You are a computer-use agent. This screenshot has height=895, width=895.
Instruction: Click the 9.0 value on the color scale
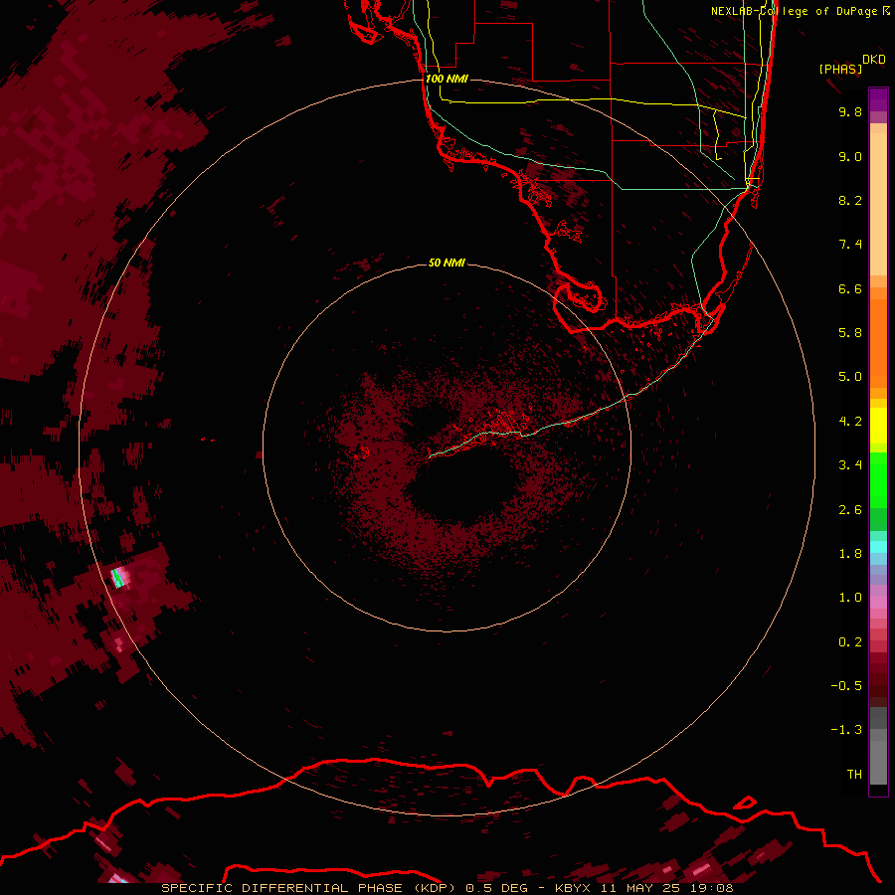(850, 156)
